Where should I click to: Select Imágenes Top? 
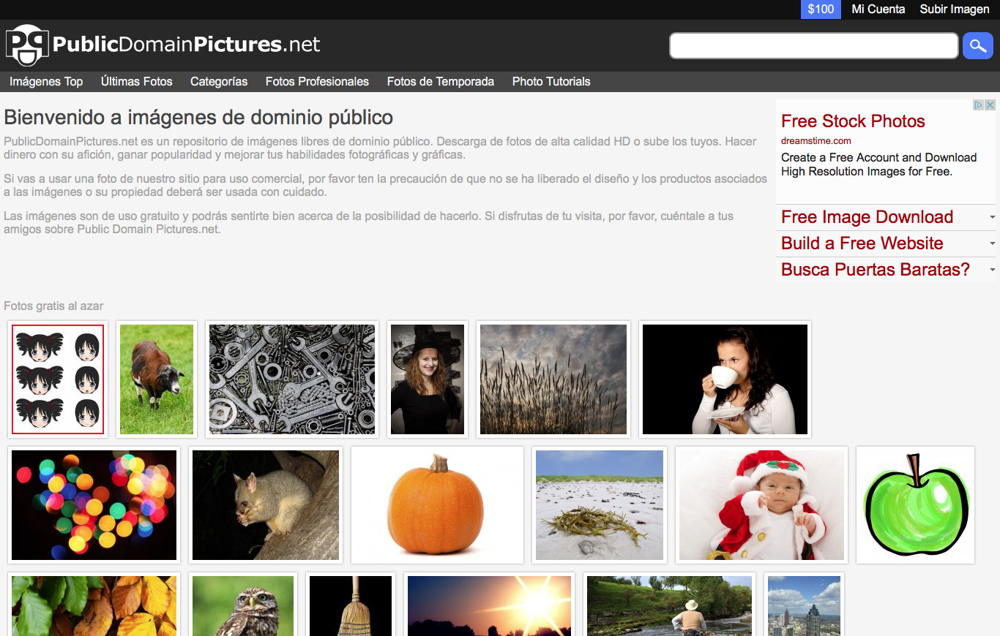[x=45, y=81]
